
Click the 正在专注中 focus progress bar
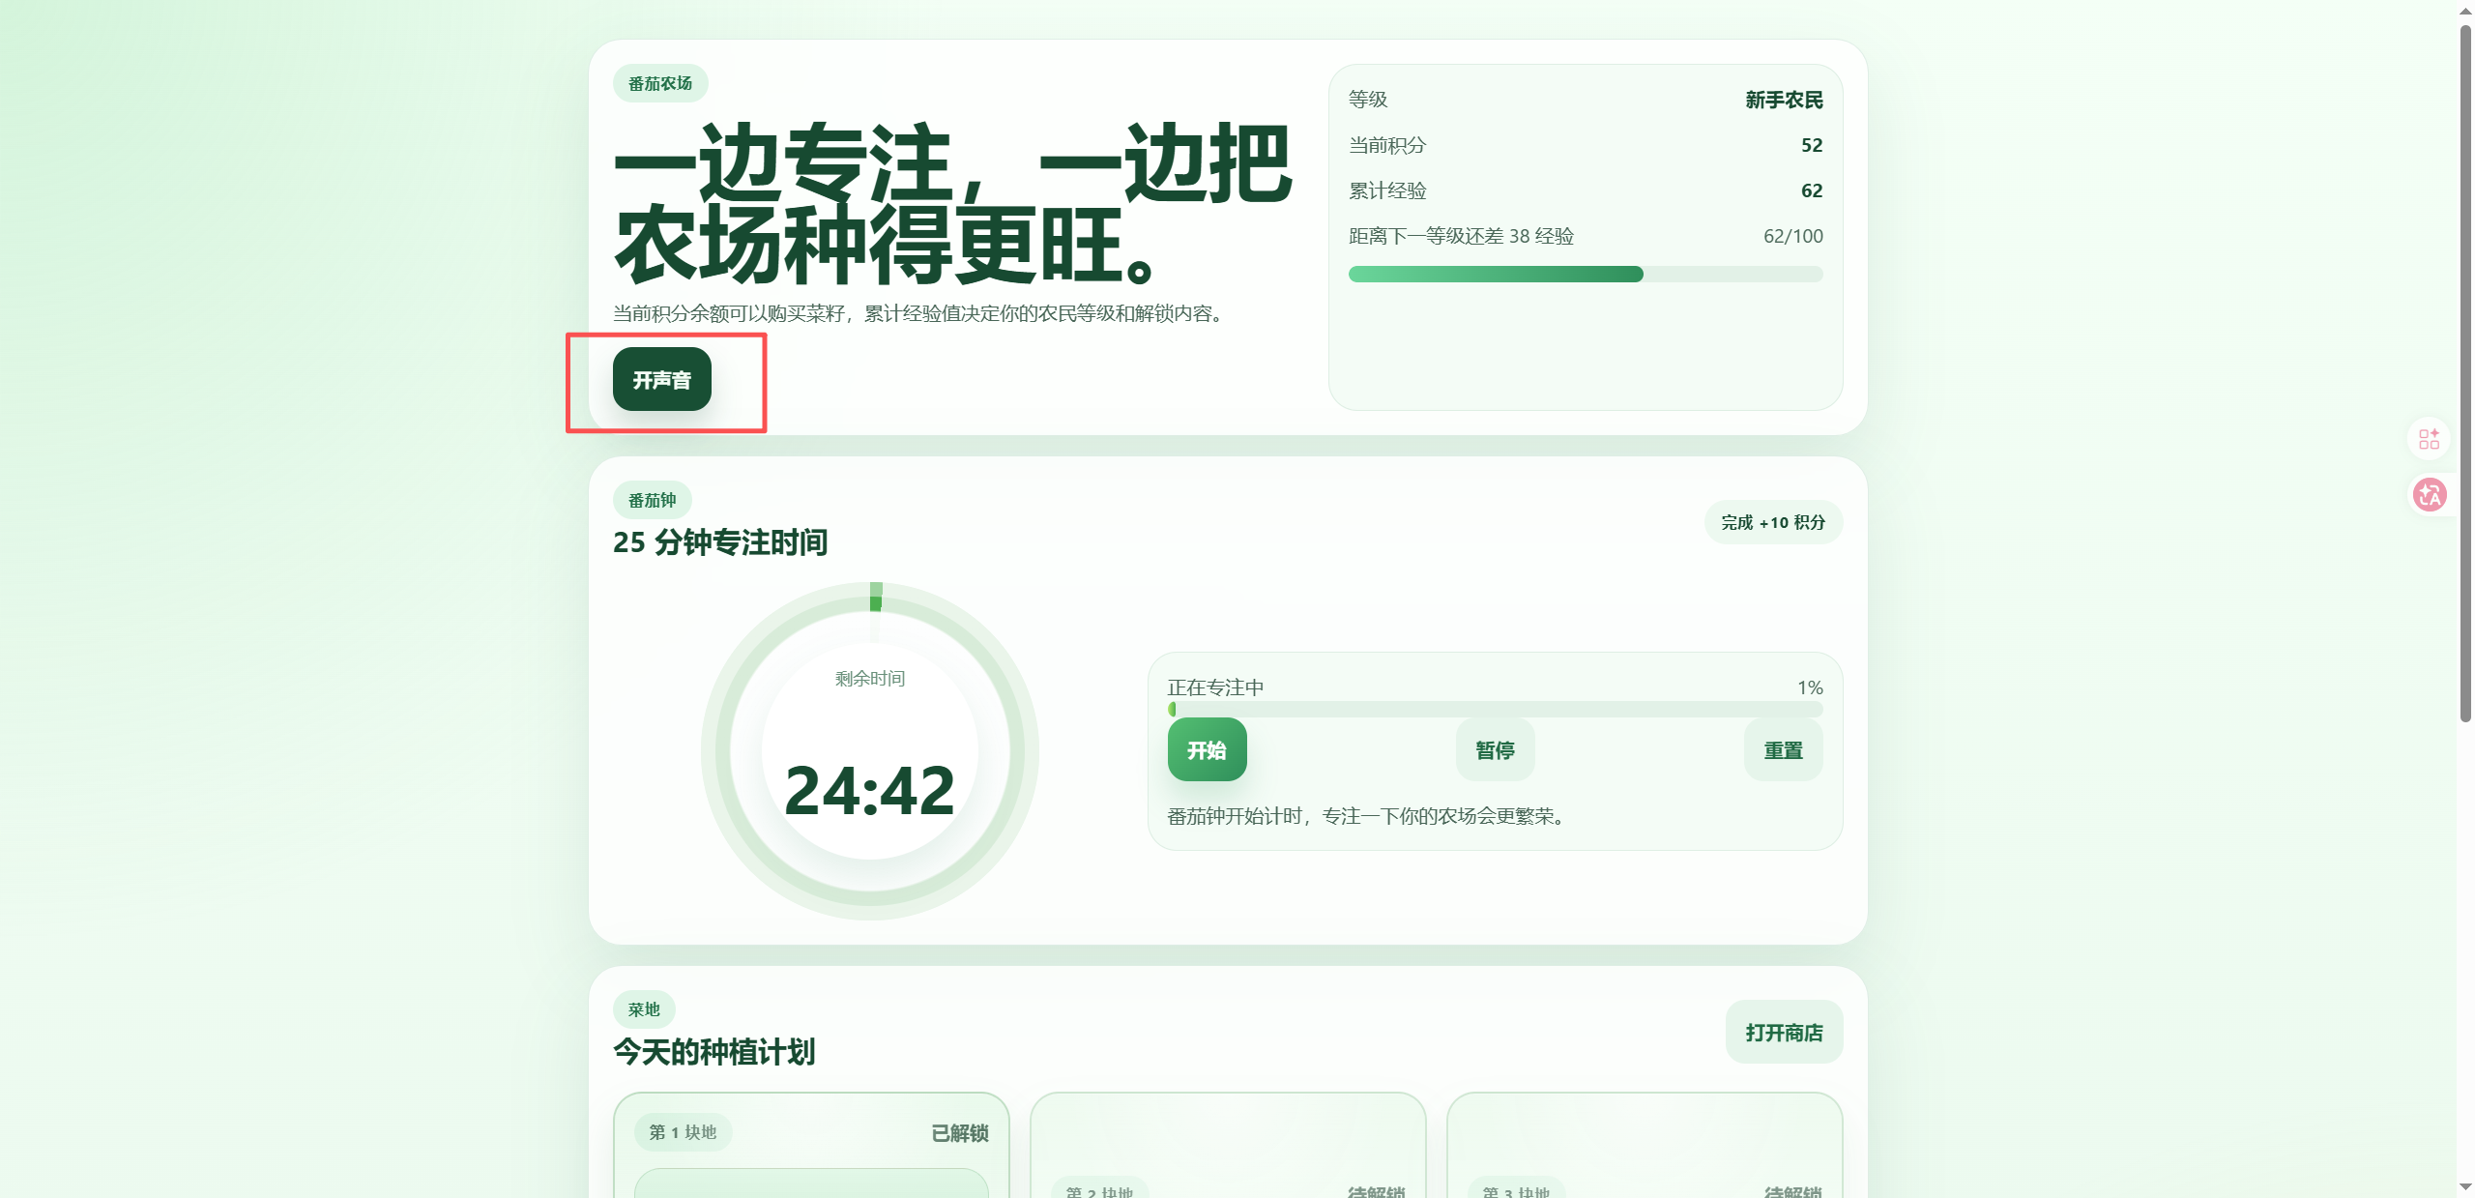point(1495,710)
